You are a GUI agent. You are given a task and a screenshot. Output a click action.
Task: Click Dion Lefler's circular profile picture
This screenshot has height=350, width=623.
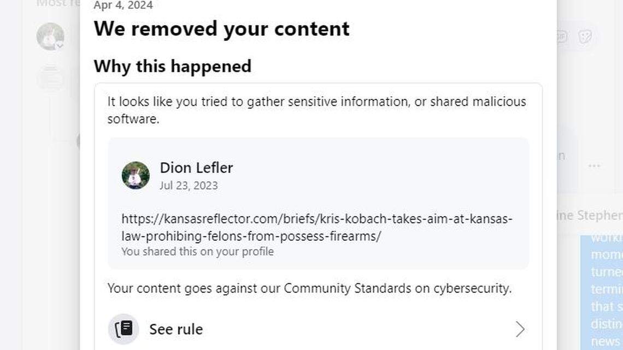click(134, 175)
